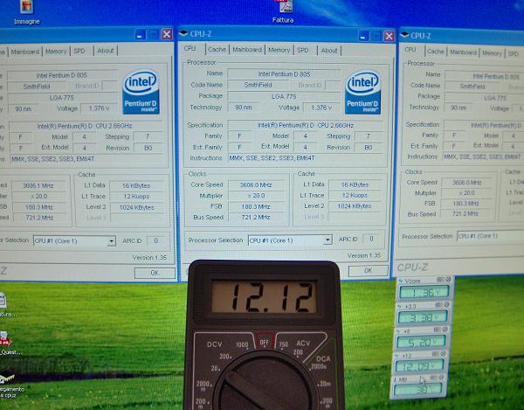
Task: Switch to Mainboard tab in middle window
Action: (247, 50)
